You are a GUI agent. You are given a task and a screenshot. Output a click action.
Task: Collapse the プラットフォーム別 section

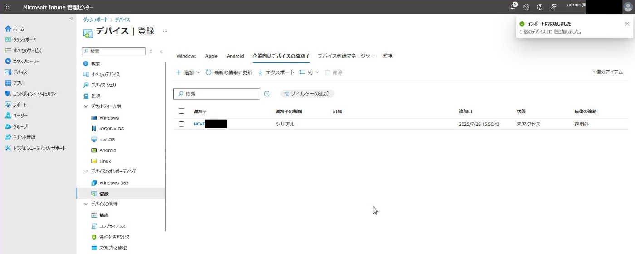(x=86, y=106)
